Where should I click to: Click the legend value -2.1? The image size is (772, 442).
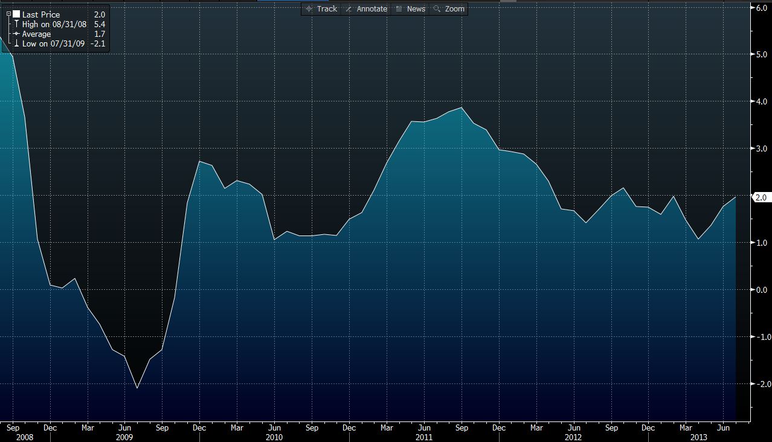[98, 43]
